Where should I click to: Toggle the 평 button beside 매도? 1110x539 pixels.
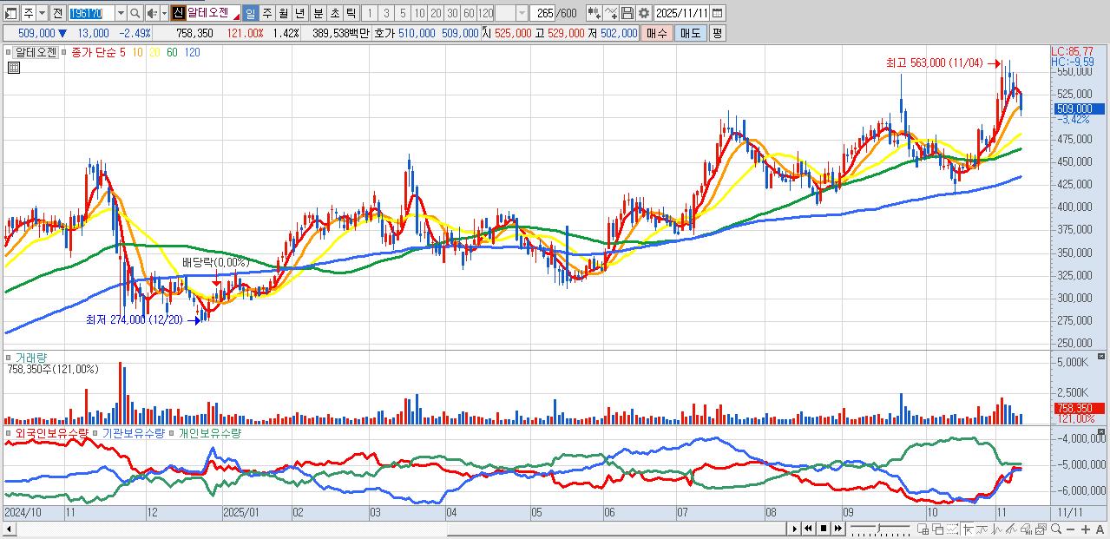717,33
